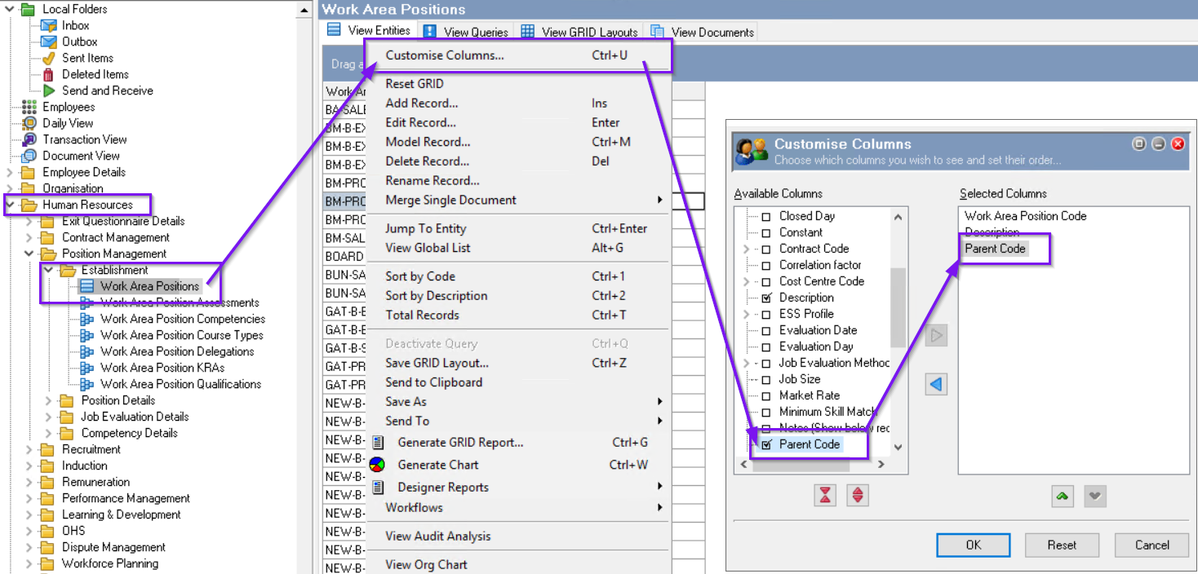The width and height of the screenshot is (1198, 574).
Task: Open Daily View in the navigation tree
Action: tap(68, 123)
